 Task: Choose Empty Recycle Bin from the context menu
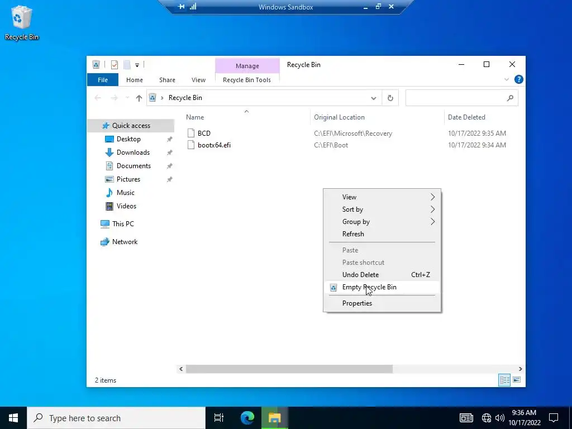click(x=382, y=287)
